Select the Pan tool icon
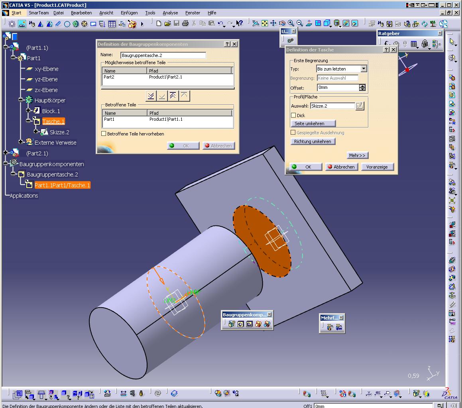Viewport: 462px width, 408px height. (x=273, y=24)
